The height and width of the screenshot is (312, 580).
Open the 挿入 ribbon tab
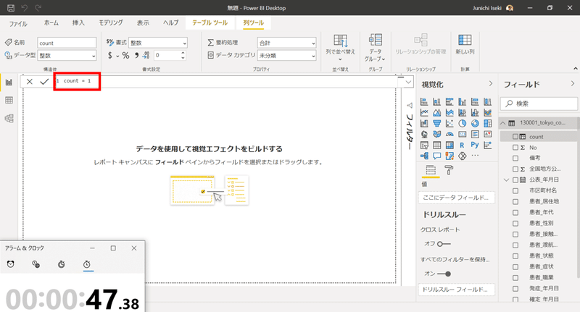[x=78, y=23]
